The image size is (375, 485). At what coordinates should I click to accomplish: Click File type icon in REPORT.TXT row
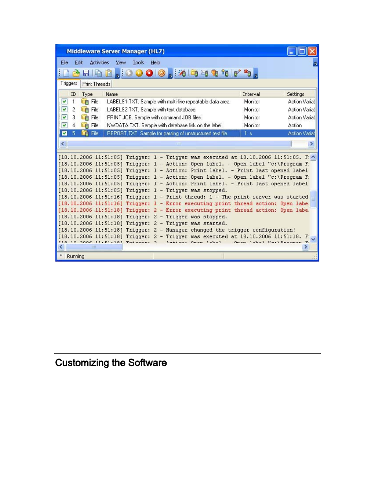[85, 133]
